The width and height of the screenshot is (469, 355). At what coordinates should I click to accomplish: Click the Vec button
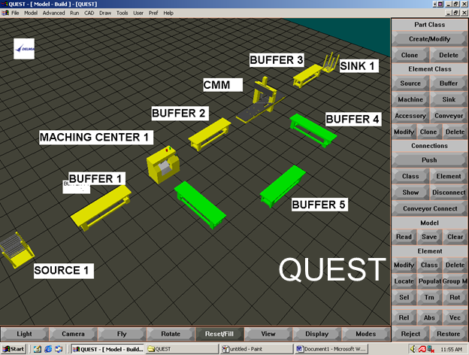[455, 317]
